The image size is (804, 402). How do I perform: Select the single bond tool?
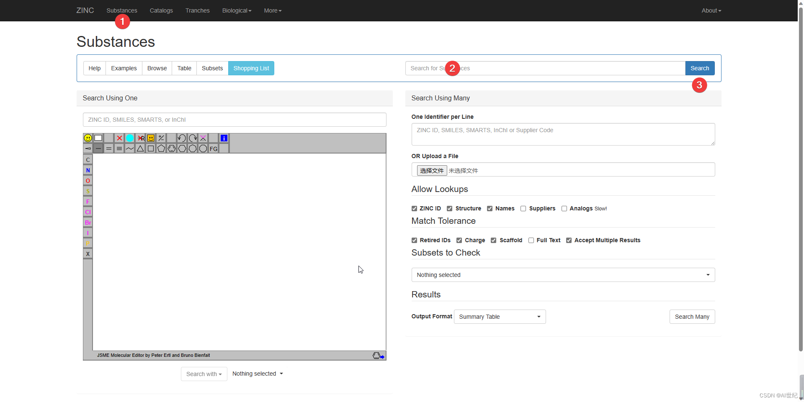pyautogui.click(x=98, y=149)
